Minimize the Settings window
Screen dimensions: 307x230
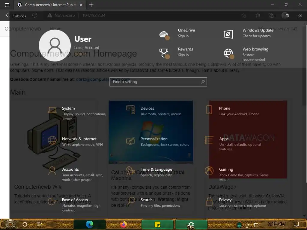[273, 16]
